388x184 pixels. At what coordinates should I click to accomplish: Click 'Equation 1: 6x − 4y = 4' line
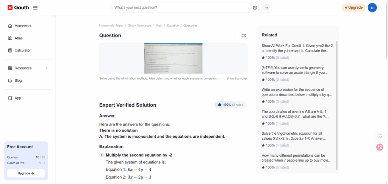coord(128,169)
